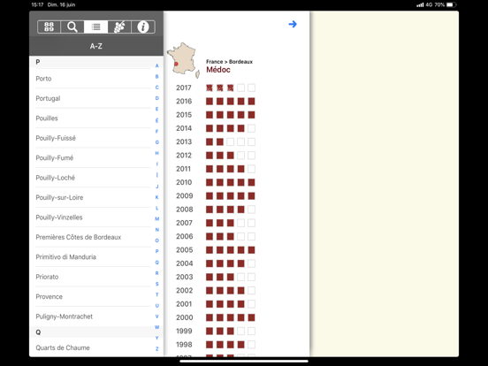488x366 pixels.
Task: Tap the France > Bordeaux breadcrumb
Action: 229,62
